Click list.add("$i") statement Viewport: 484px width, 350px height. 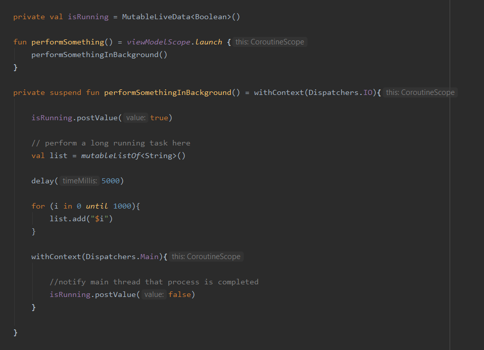81,219
